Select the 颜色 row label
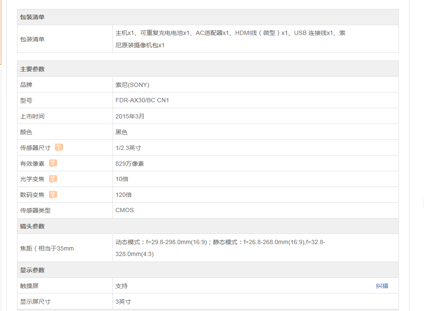This screenshot has height=311, width=424. (26, 132)
